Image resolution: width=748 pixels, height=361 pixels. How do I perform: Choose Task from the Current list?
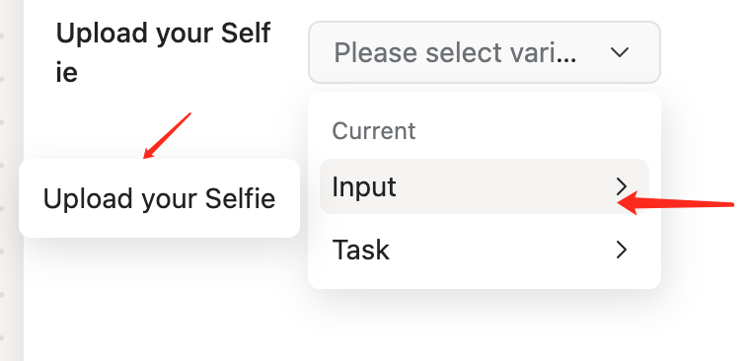485,250
